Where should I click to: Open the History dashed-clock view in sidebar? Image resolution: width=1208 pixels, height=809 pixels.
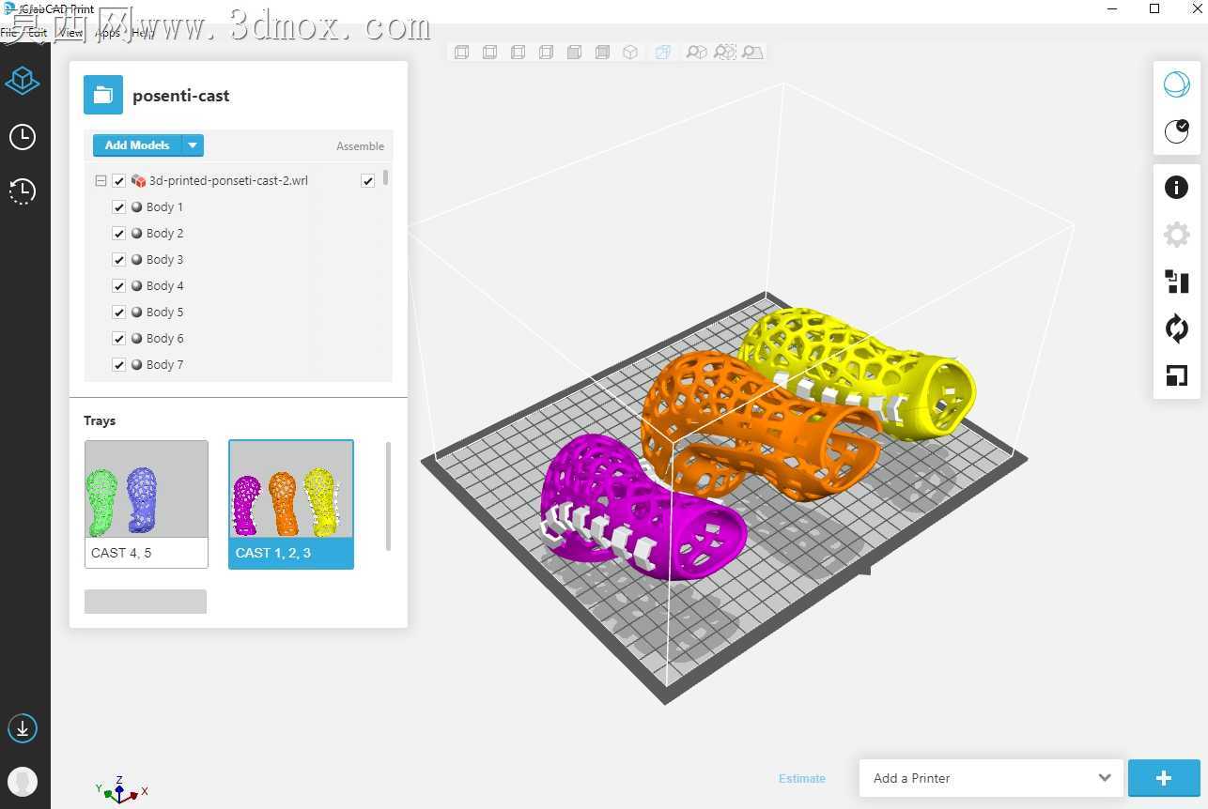pyautogui.click(x=22, y=191)
